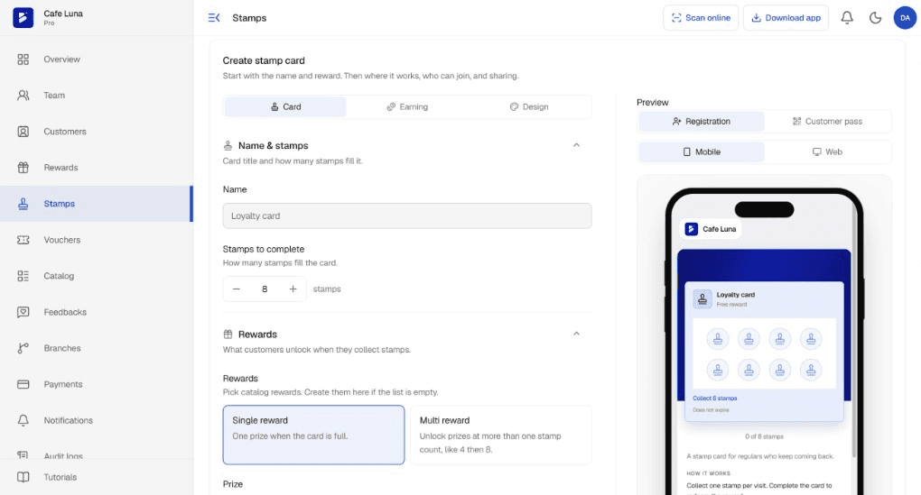Collapse the sidebar with toggle icon
The height and width of the screenshot is (495, 921).
(x=214, y=18)
